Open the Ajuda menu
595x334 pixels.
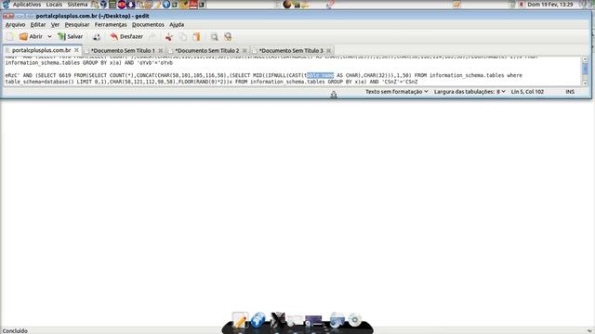[177, 25]
